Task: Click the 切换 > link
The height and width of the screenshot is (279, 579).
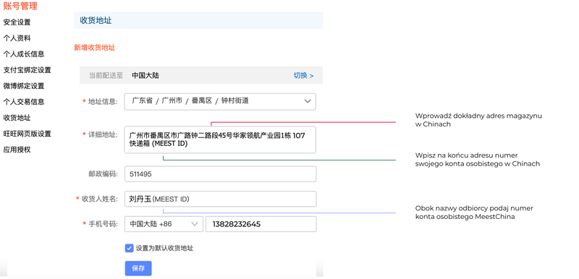Action: pos(303,76)
